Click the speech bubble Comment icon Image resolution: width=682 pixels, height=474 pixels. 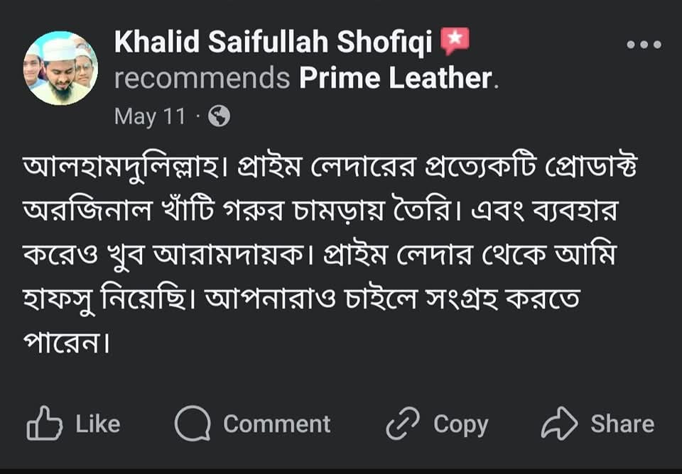pos(192,424)
